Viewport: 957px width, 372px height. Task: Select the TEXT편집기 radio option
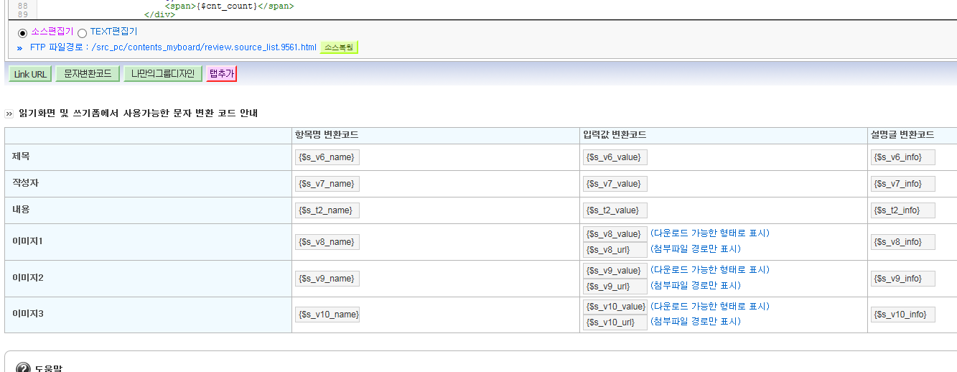coord(82,33)
